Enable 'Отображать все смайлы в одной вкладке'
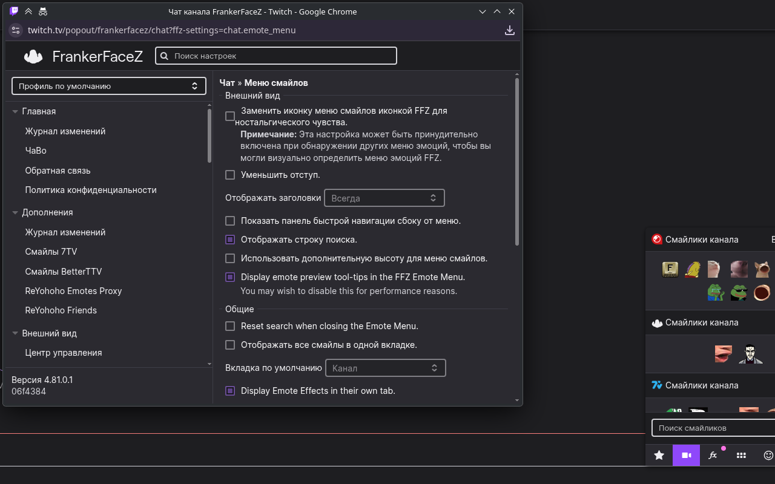 coord(230,345)
